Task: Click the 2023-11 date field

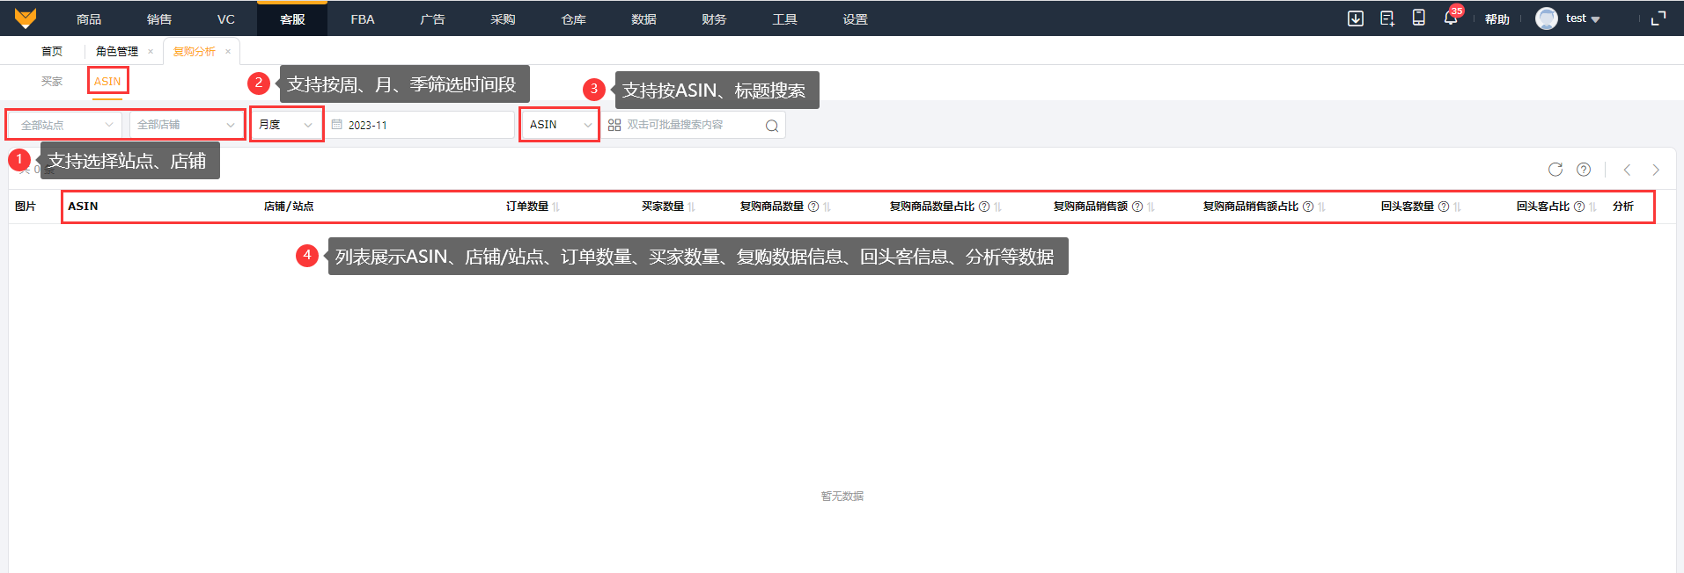Action: click(420, 125)
